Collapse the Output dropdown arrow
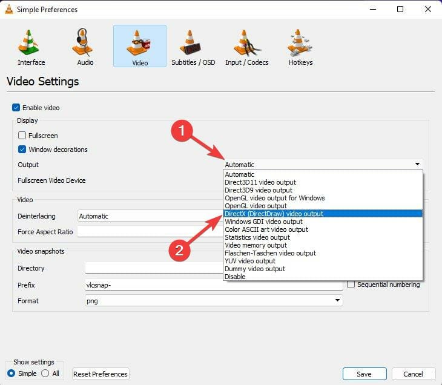 point(417,164)
